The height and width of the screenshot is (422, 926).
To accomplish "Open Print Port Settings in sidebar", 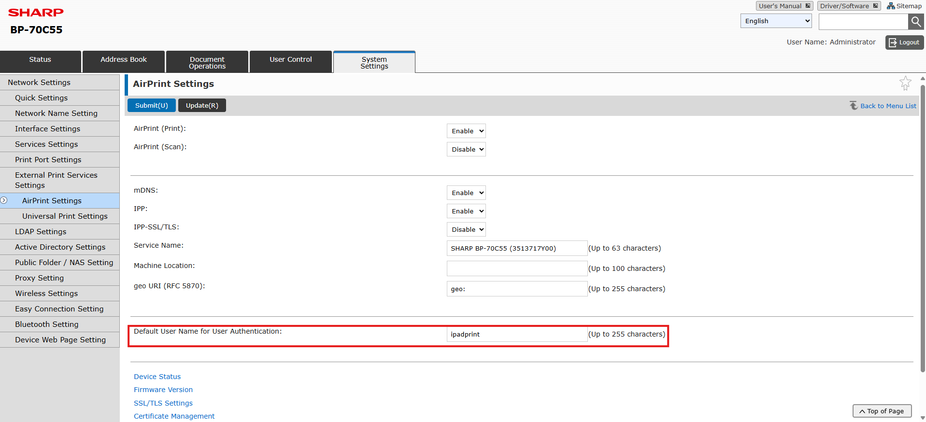I will (59, 160).
